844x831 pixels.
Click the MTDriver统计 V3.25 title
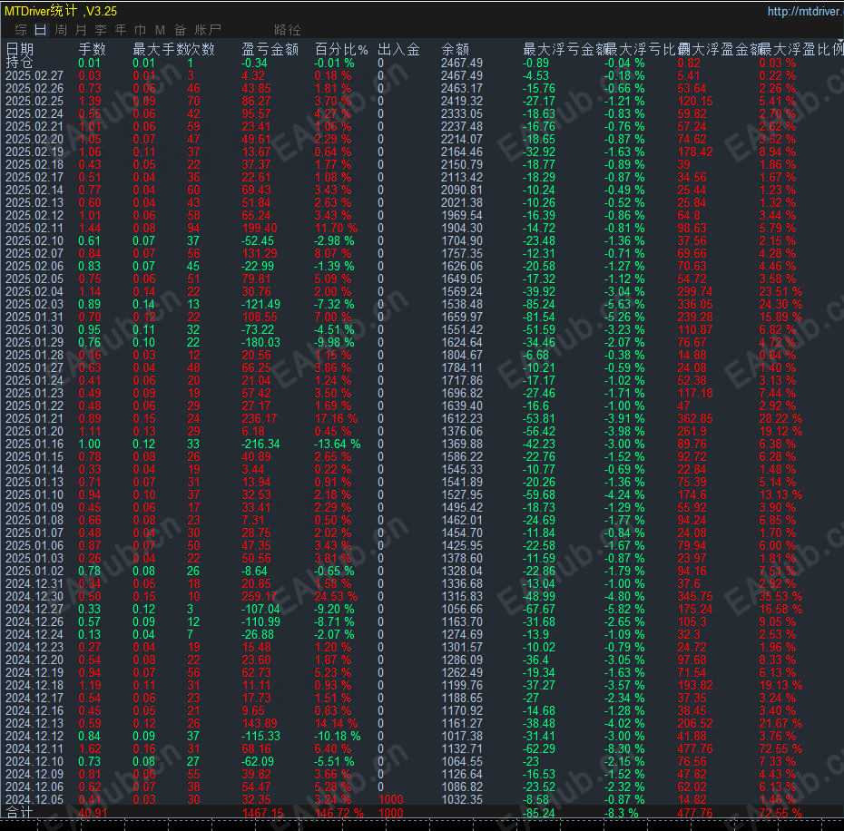(x=61, y=11)
